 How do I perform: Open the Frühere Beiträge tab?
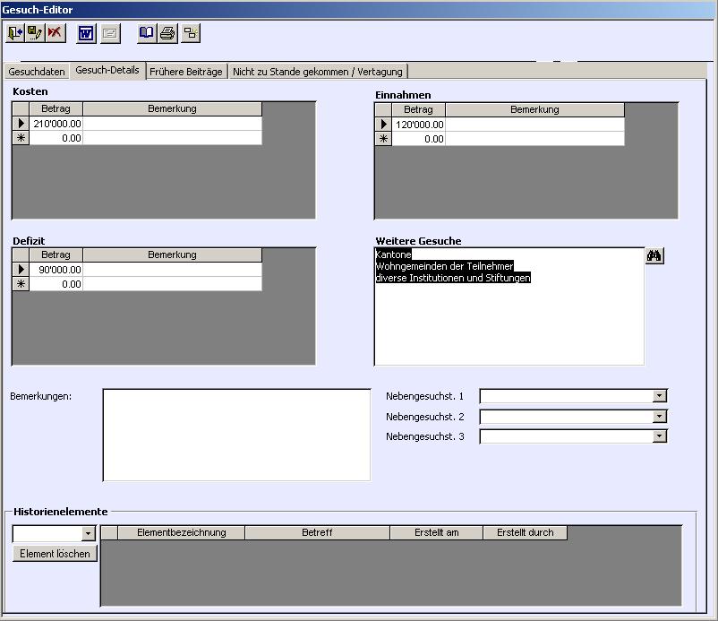tap(186, 72)
